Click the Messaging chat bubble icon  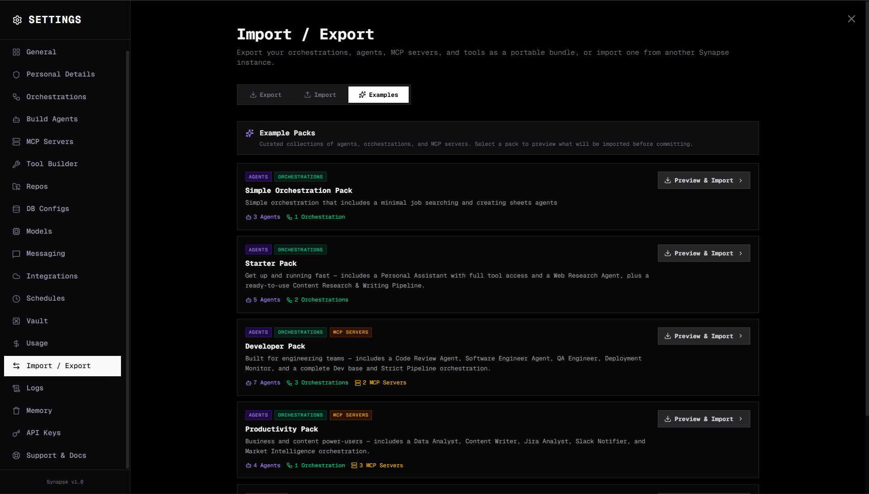click(x=16, y=254)
